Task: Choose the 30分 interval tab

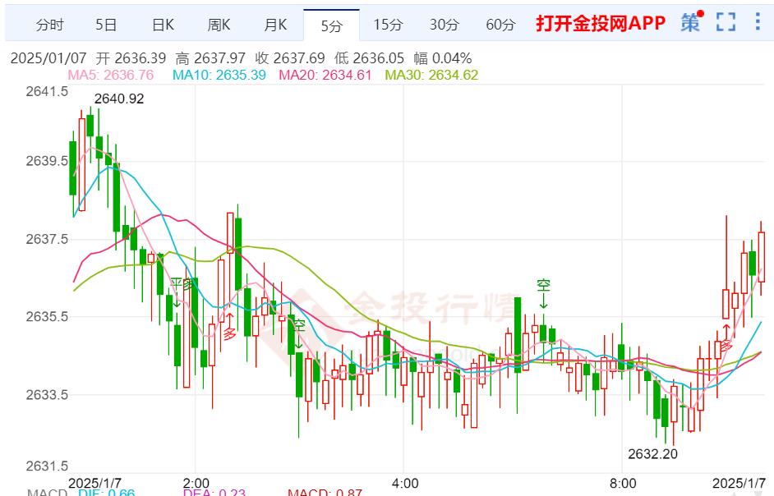Action: pyautogui.click(x=445, y=25)
